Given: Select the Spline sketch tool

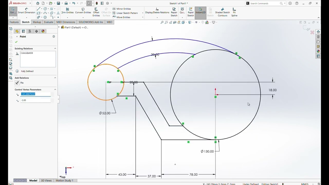Looking at the screenshot, I should coord(51,9).
